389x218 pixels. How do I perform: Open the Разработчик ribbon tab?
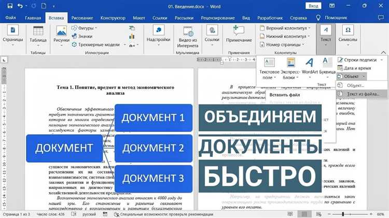(x=270, y=18)
